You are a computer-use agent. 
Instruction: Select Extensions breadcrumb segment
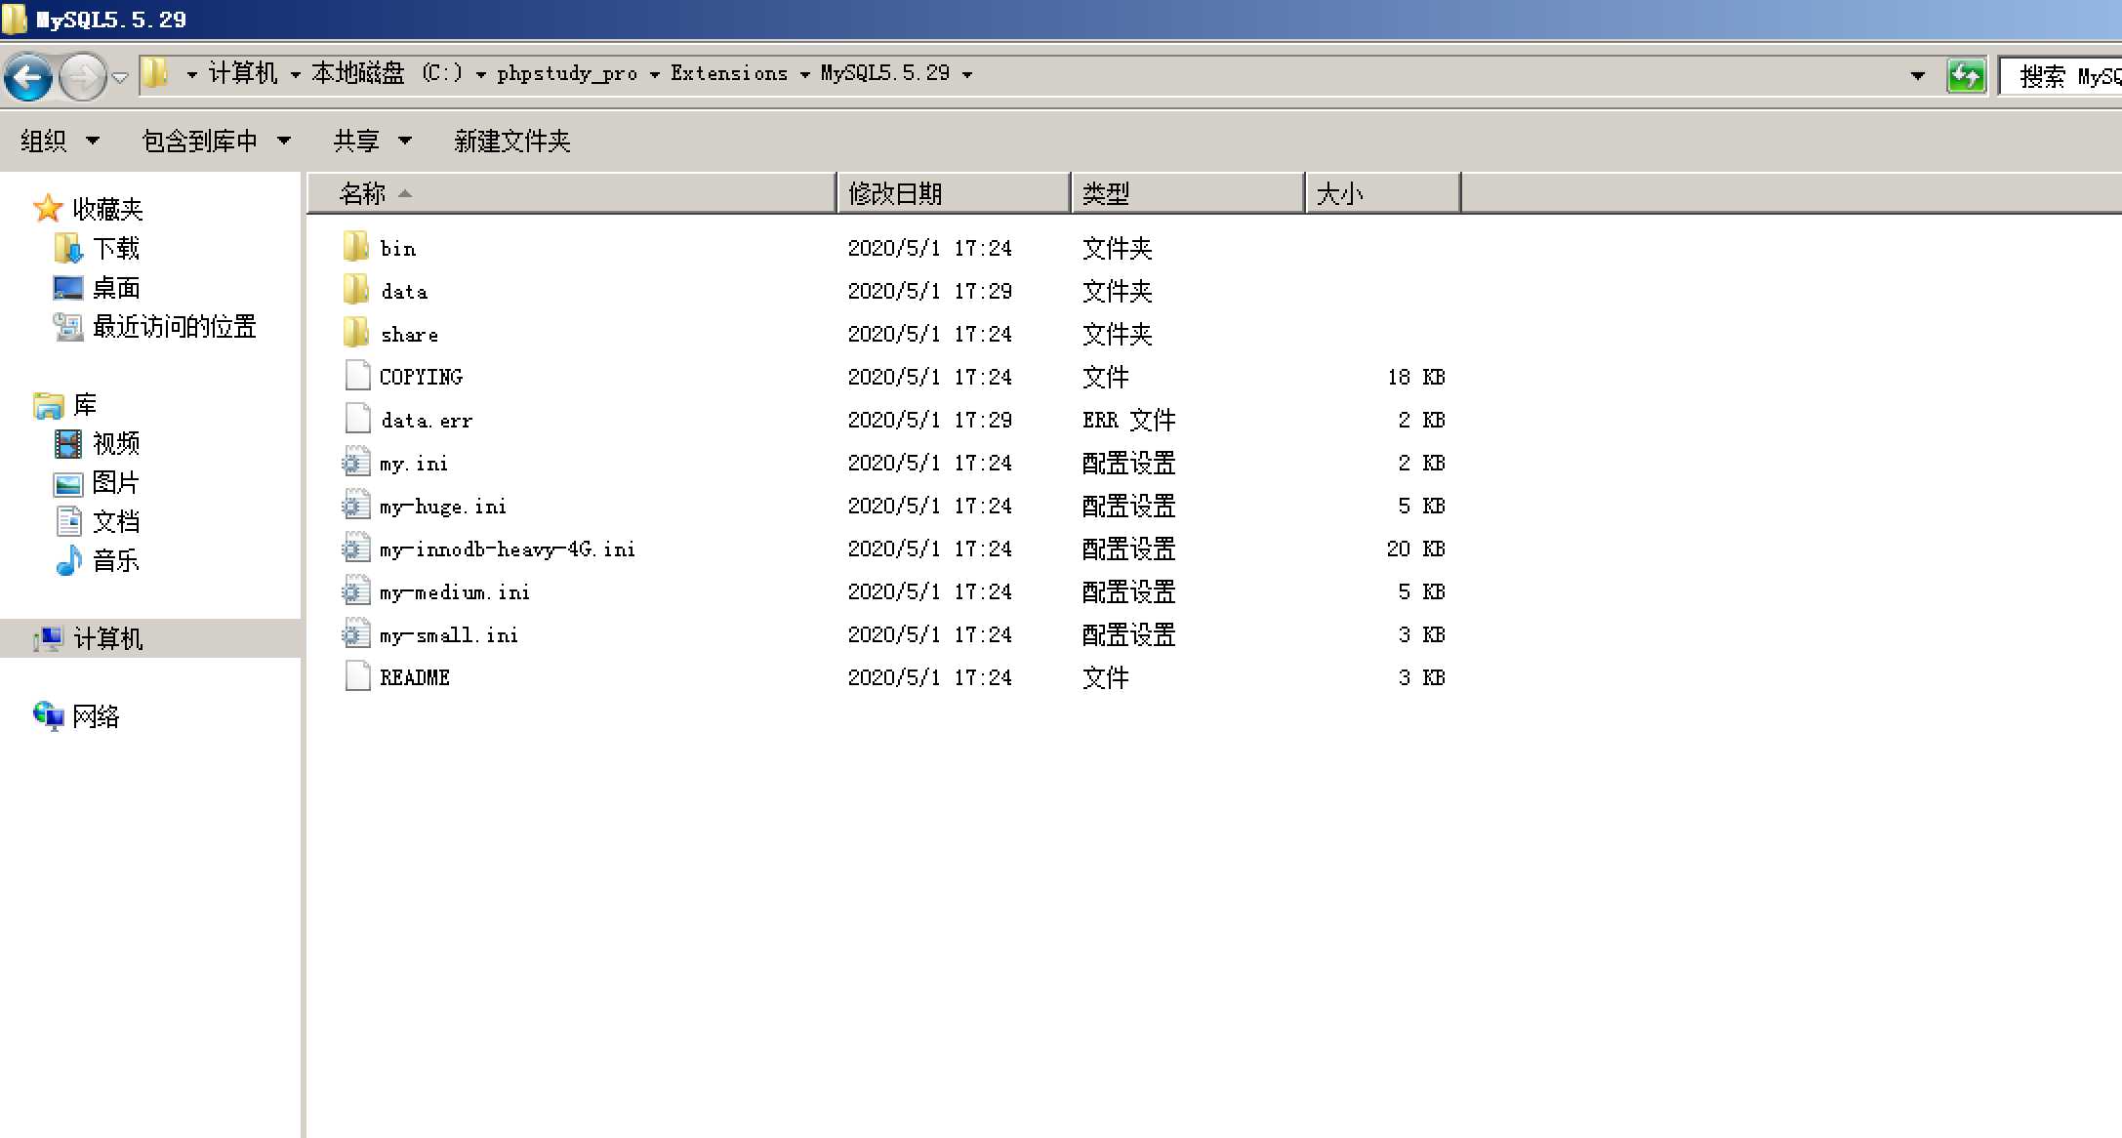click(x=729, y=73)
